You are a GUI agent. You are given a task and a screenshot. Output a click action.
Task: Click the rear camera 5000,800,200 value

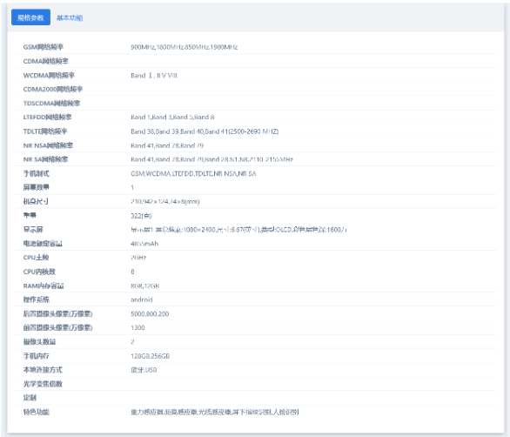pos(150,314)
